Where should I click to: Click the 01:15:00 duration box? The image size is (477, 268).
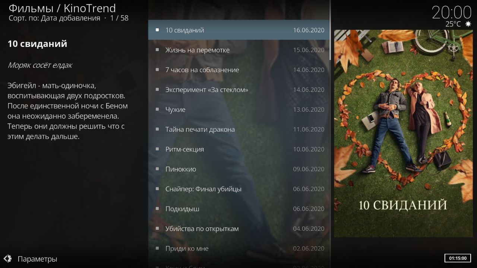(458, 258)
